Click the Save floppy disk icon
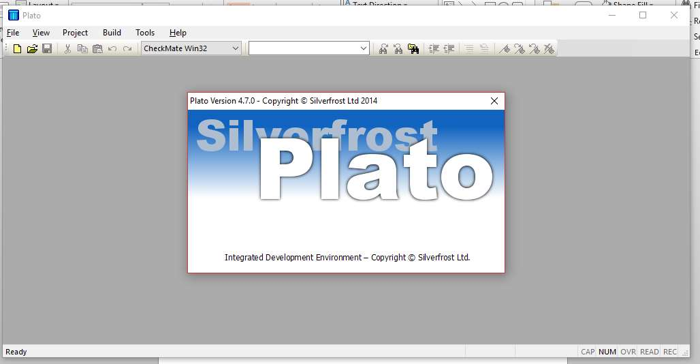Viewport: 700px width, 364px height. pyautogui.click(x=47, y=48)
